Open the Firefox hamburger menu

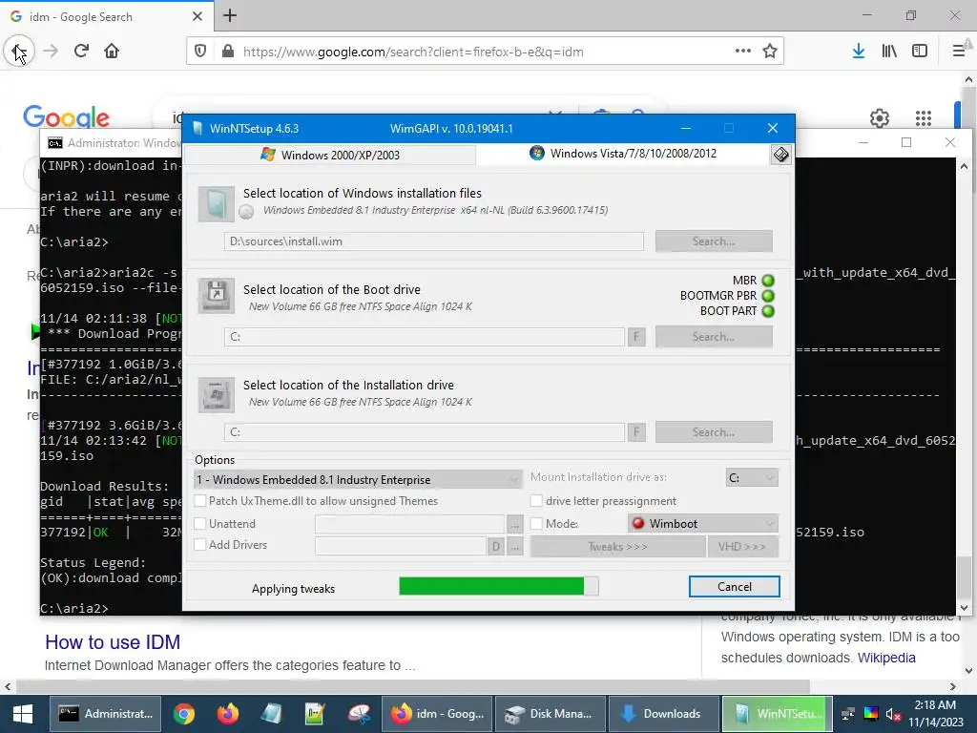coord(959,52)
